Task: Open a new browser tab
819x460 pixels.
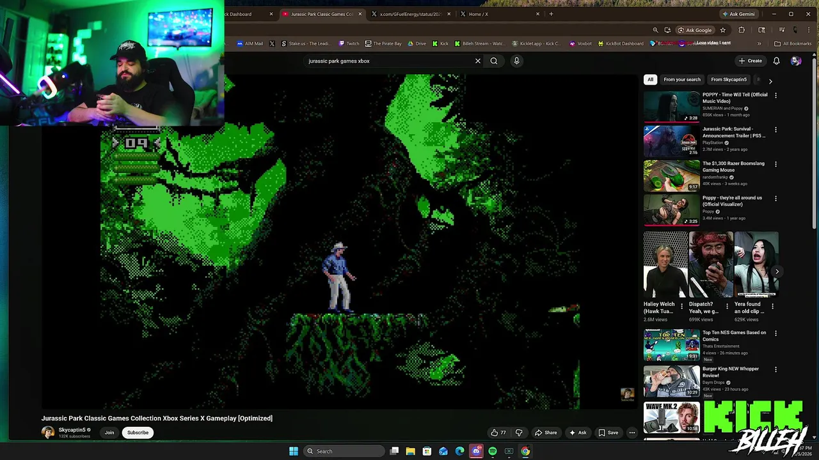Action: (551, 14)
